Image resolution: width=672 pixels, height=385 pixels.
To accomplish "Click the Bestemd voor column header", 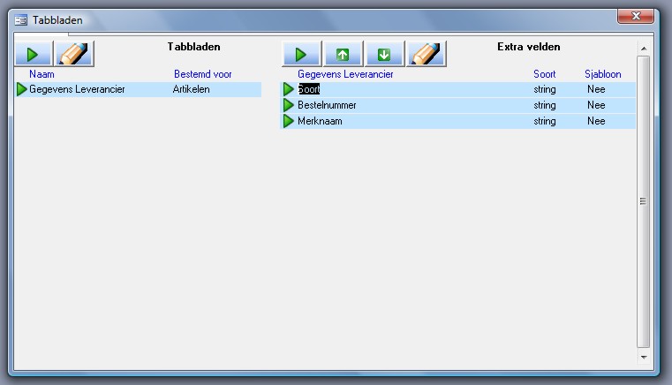I will coord(202,74).
